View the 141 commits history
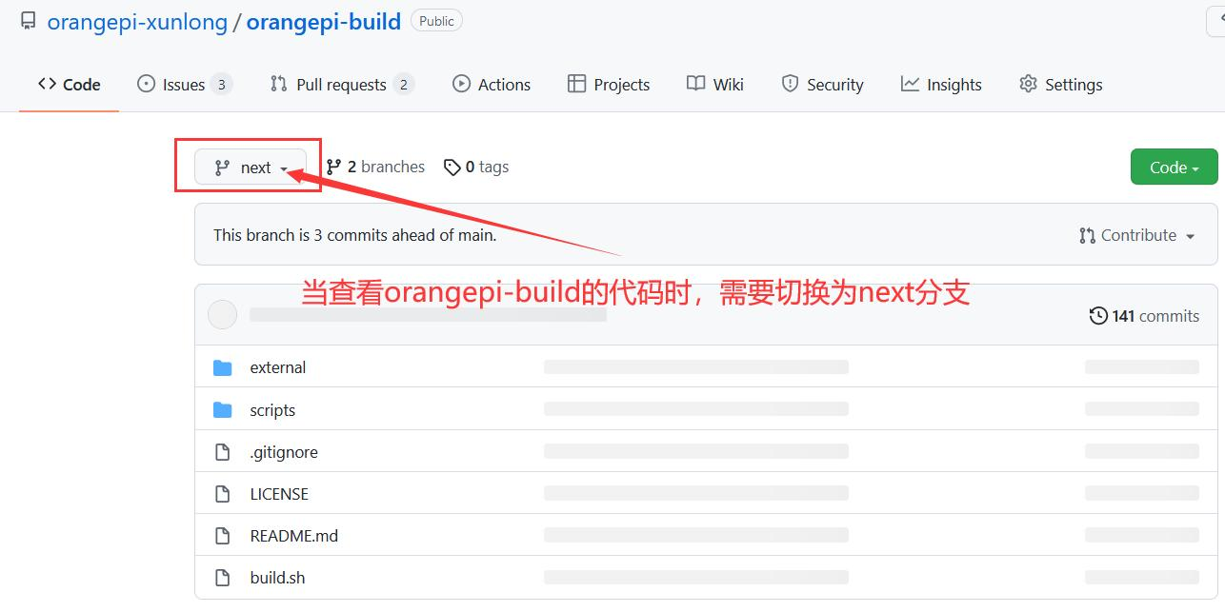This screenshot has width=1225, height=612. point(1155,315)
